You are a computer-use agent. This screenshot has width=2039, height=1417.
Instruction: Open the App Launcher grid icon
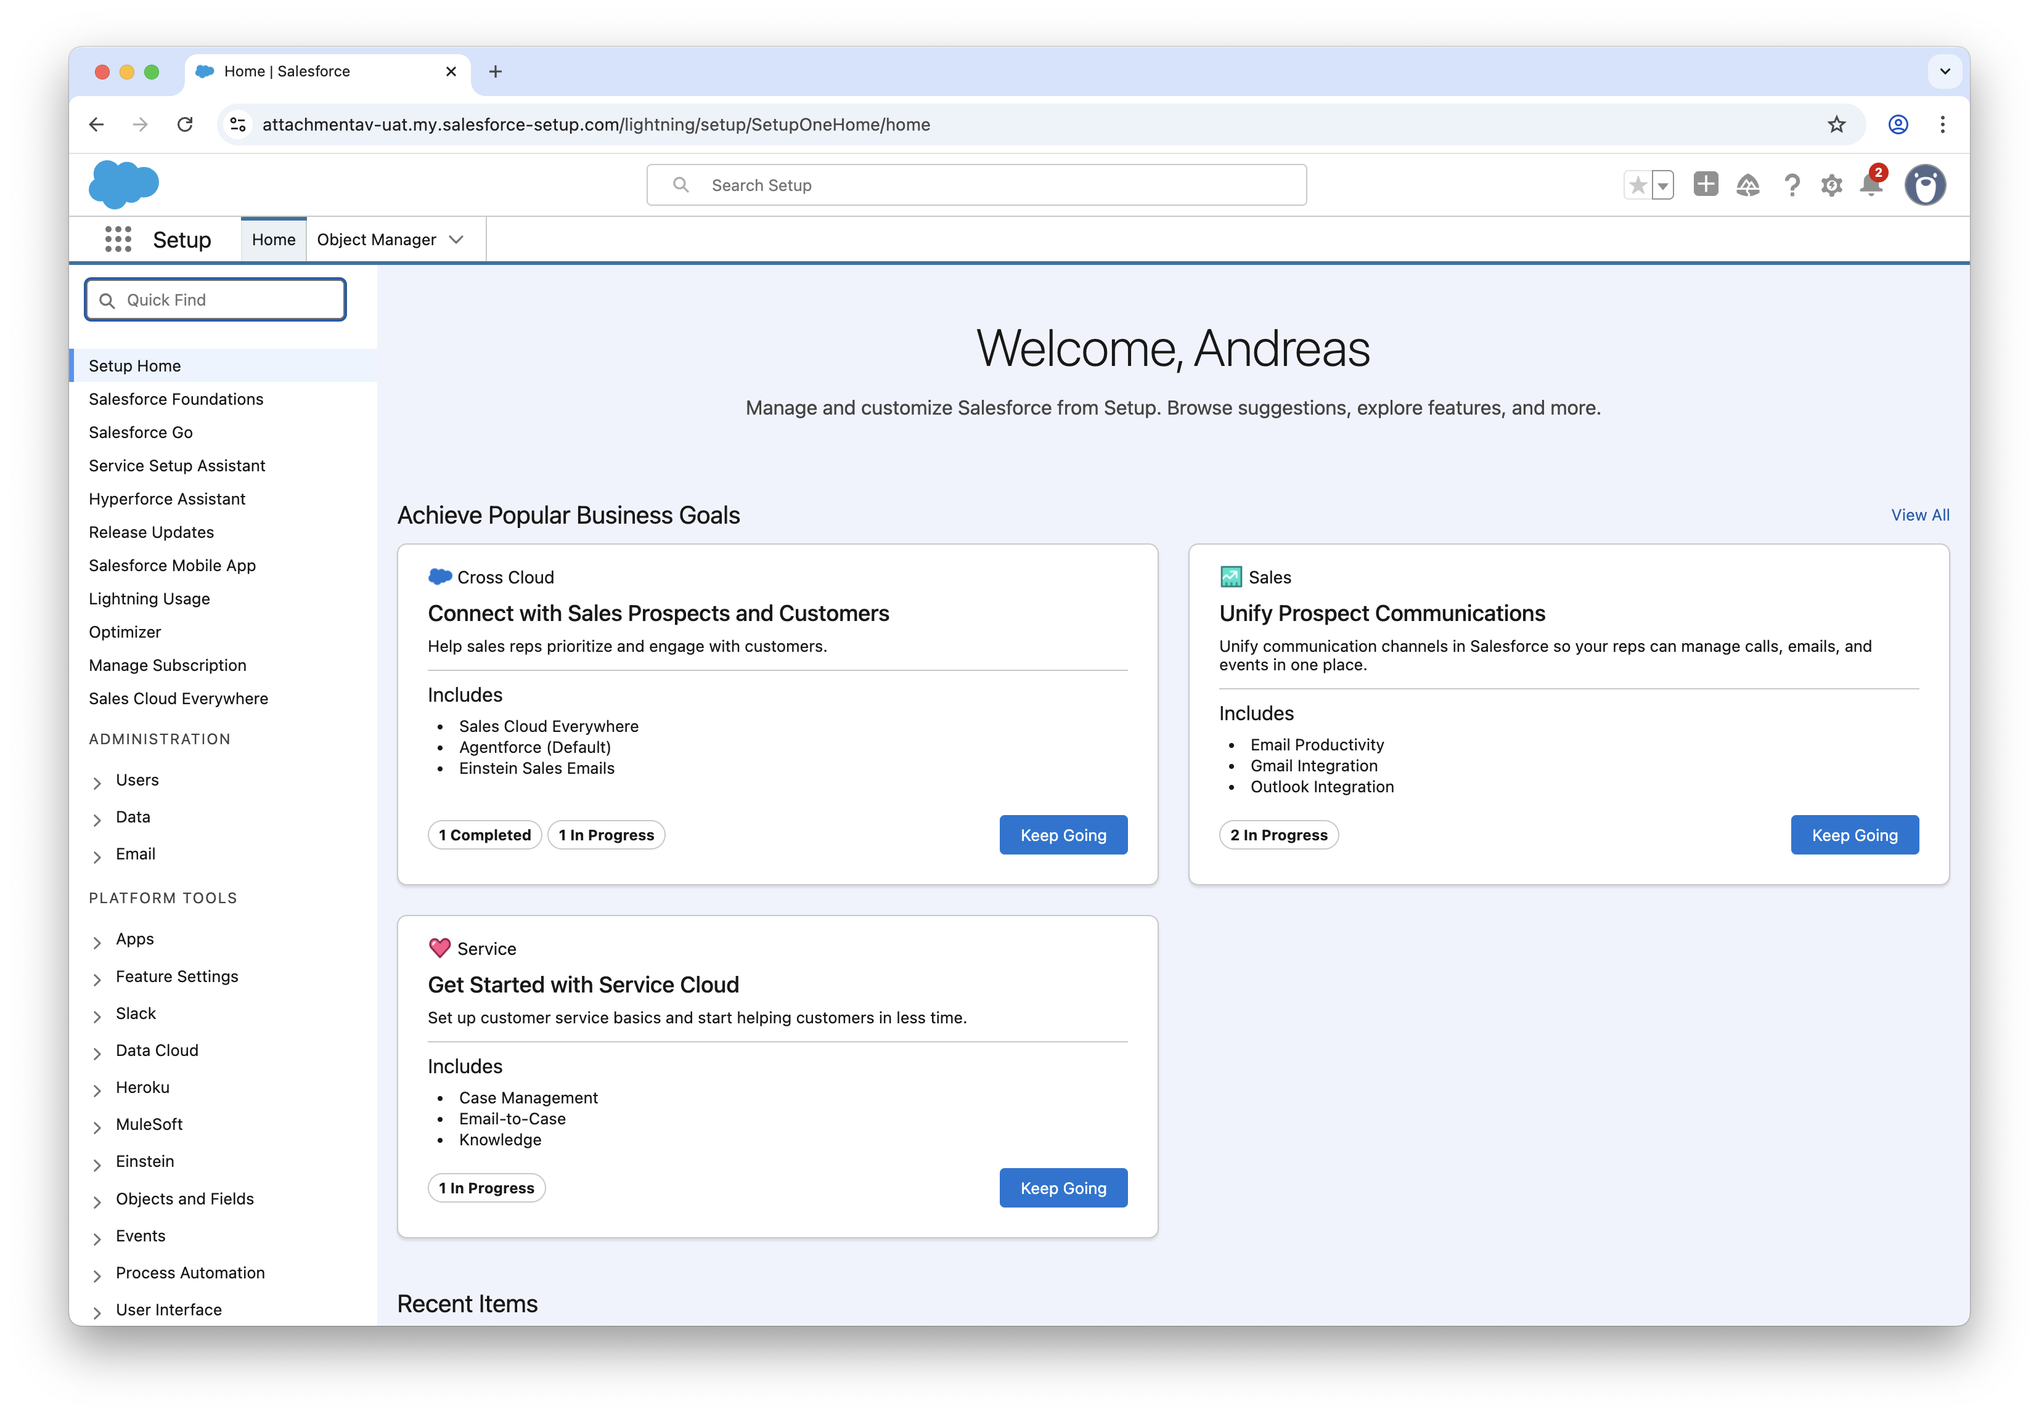[x=118, y=240]
